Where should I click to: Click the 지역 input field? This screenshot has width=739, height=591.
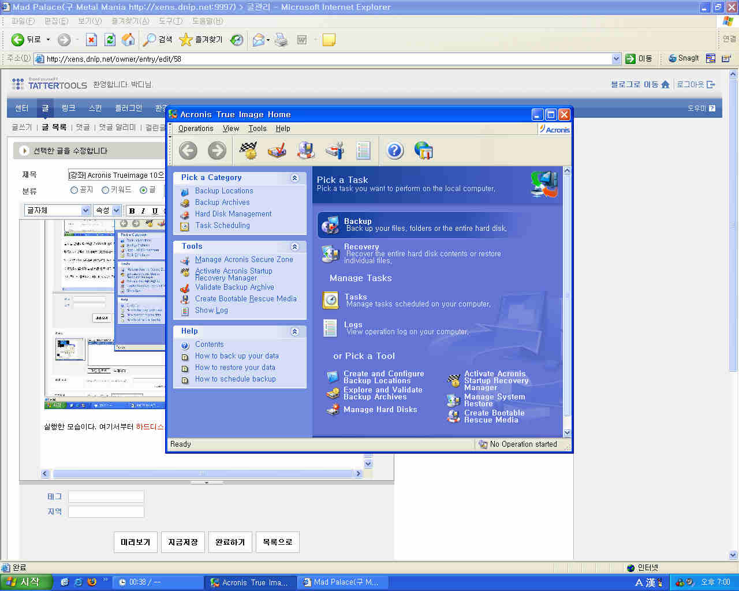(106, 511)
